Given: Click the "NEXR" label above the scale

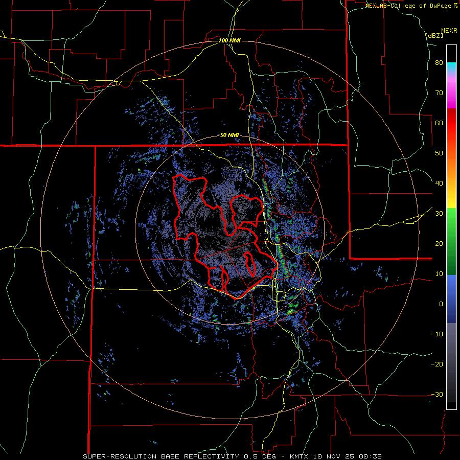Looking at the screenshot, I should pos(449,31).
